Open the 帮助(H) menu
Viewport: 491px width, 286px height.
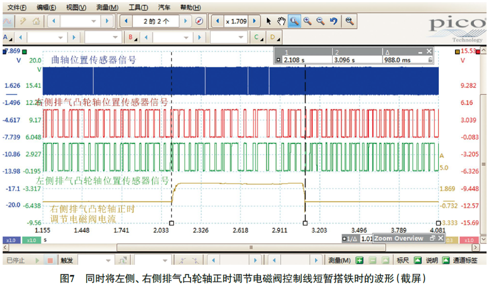pos(190,7)
